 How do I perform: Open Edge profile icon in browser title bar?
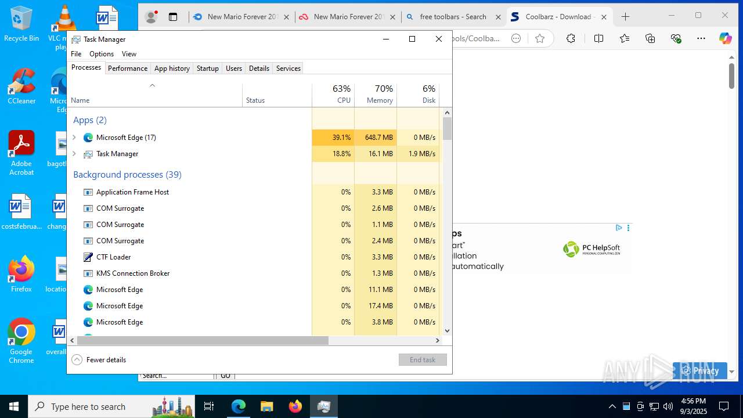point(151,17)
